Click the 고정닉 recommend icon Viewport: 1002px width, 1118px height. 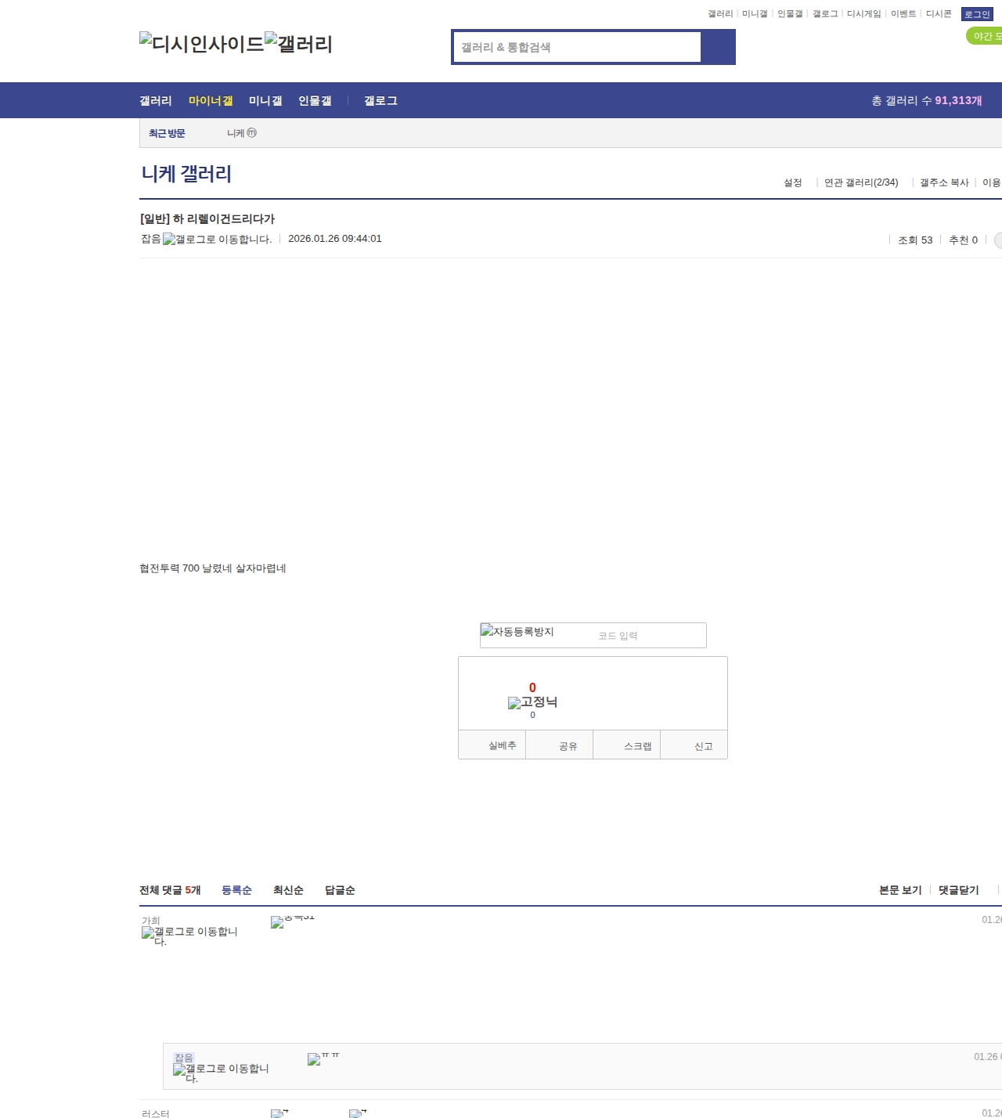[x=513, y=703]
